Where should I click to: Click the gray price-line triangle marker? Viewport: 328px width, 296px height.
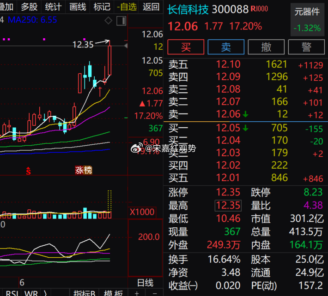click(x=126, y=46)
